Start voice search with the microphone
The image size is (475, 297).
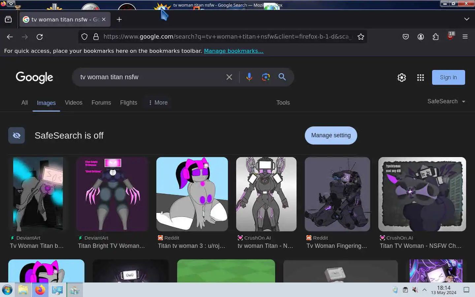pos(249,77)
